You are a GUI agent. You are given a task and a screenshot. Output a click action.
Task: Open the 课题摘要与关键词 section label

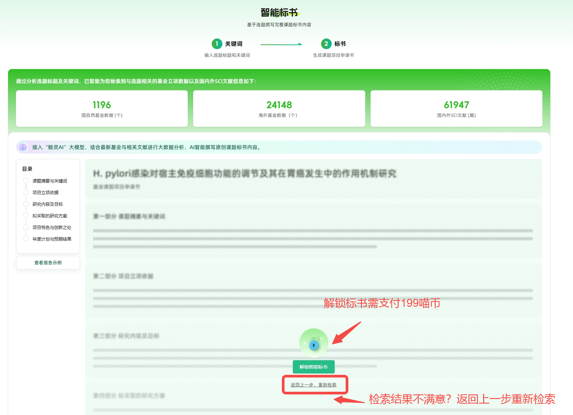coord(50,181)
